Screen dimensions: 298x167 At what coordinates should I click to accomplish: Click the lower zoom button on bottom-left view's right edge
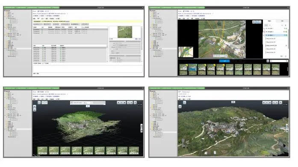(x=142, y=130)
